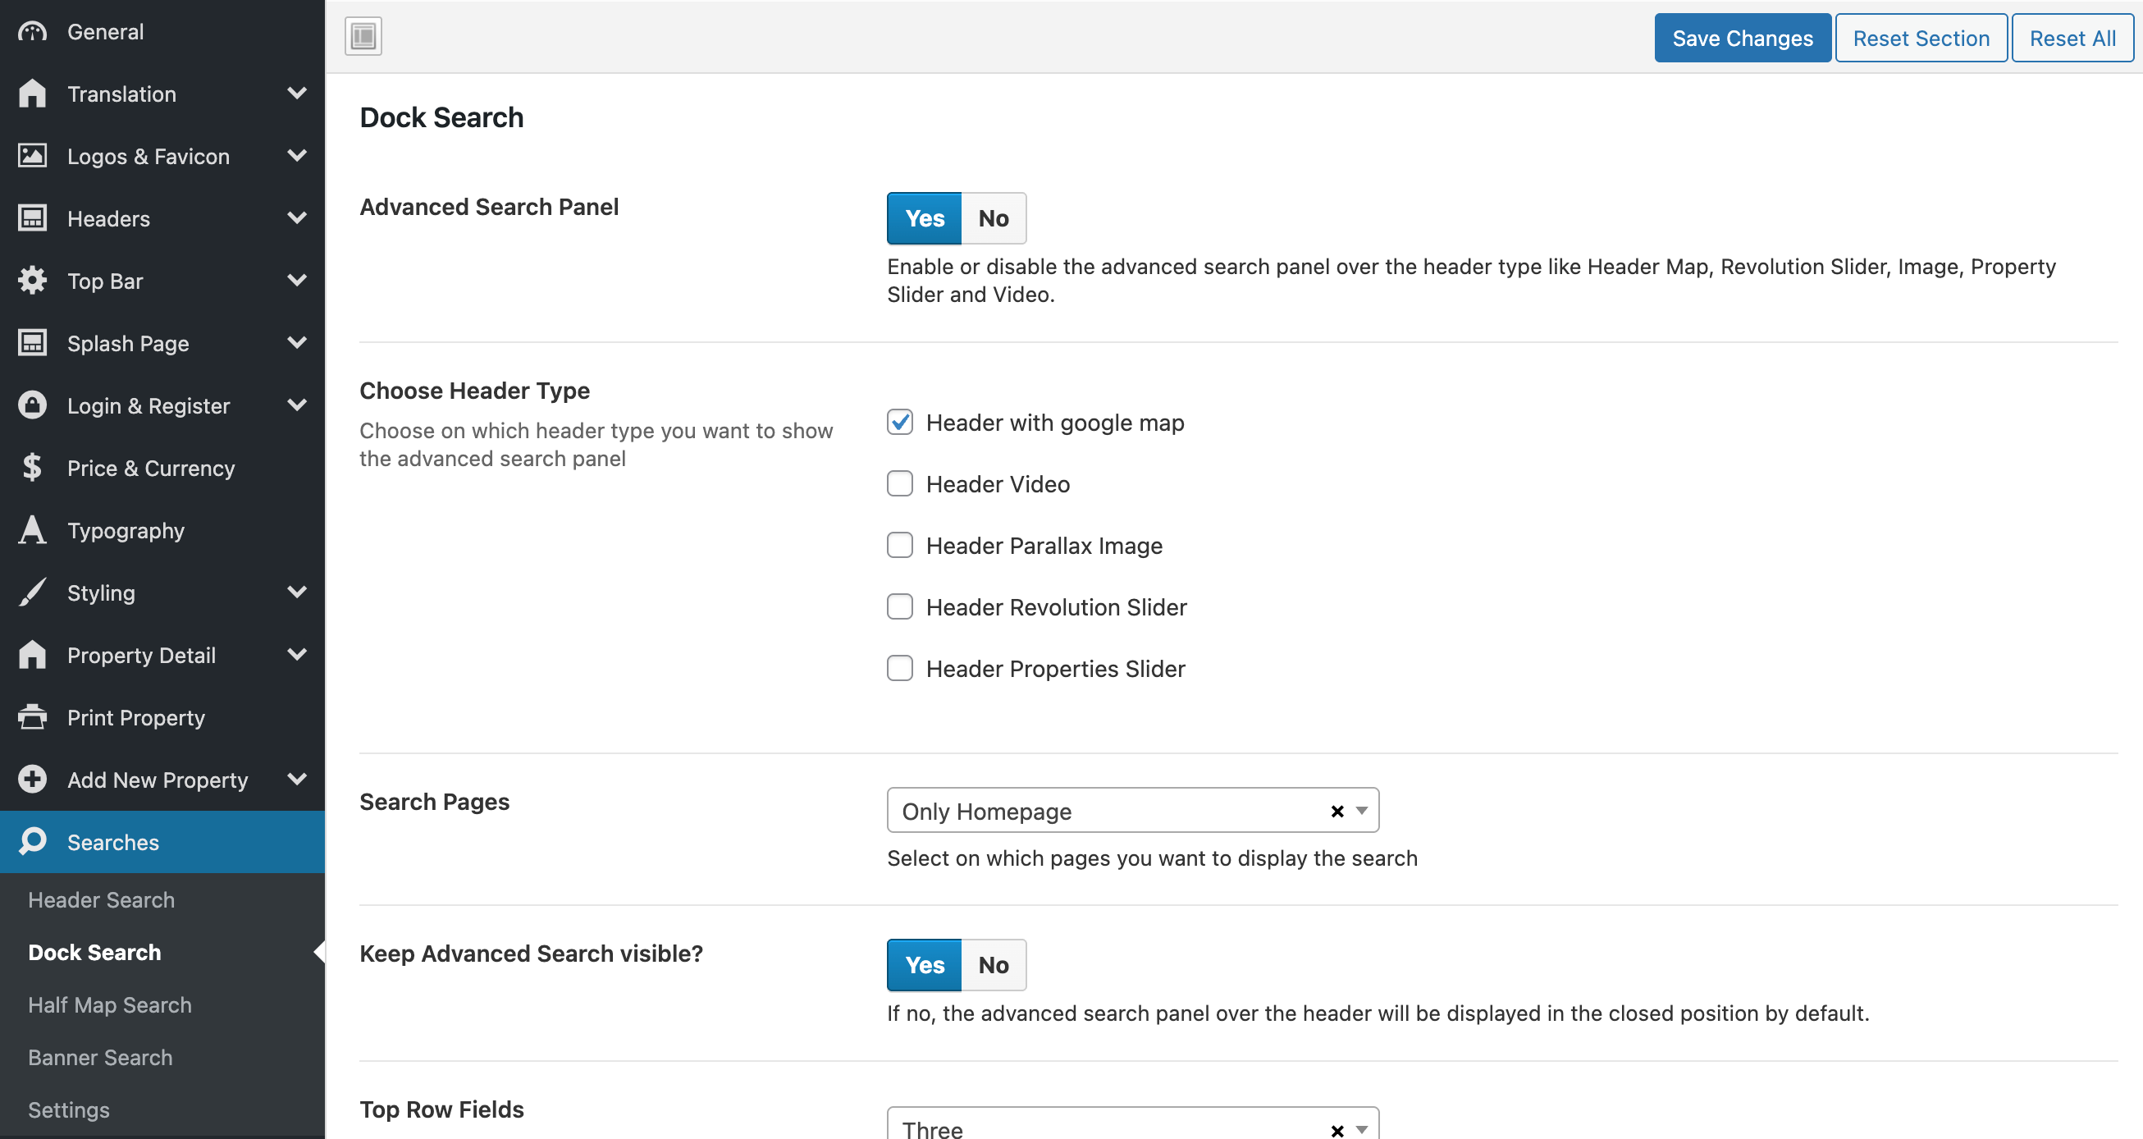The image size is (2143, 1139).
Task: Click the Price & Currency dollar icon
Action: 33,468
